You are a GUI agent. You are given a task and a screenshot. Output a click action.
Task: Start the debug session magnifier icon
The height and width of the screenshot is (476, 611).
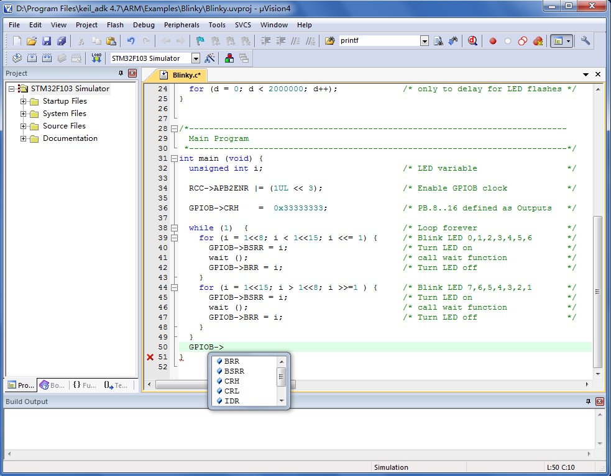(x=472, y=41)
